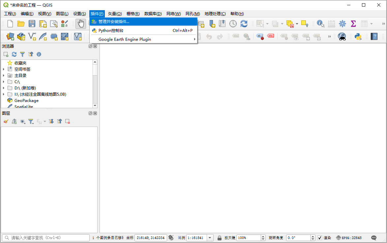This screenshot has height=243, width=387.
Task: Deselect features from all layers icon
Action: coord(290,24)
